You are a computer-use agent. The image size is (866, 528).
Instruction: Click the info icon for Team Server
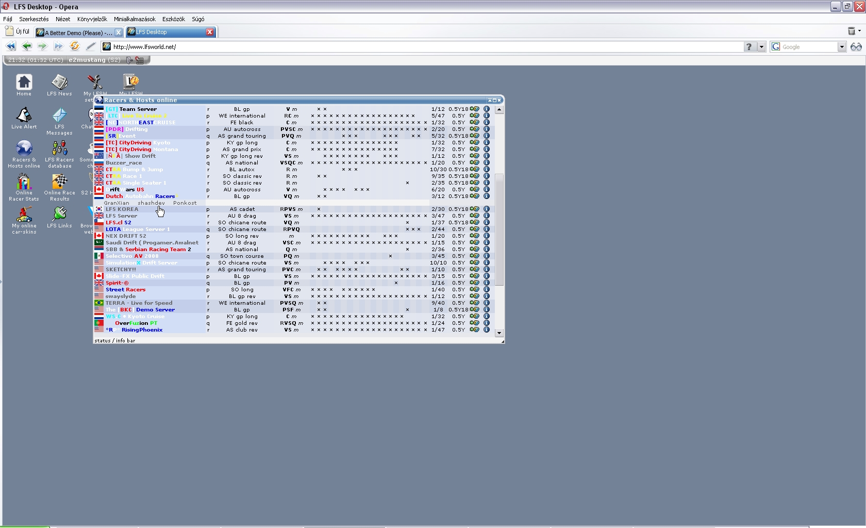tap(487, 109)
